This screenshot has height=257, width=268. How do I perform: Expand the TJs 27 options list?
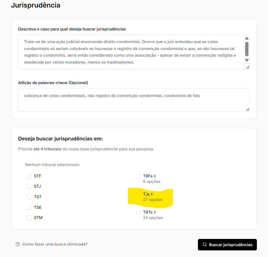coord(152,194)
